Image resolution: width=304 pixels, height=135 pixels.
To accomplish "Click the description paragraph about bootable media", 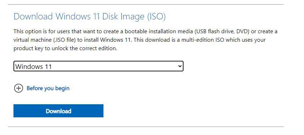I will click(145, 40).
